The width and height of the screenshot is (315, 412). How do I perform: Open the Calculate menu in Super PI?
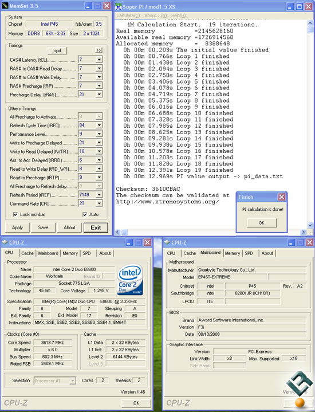coord(128,15)
